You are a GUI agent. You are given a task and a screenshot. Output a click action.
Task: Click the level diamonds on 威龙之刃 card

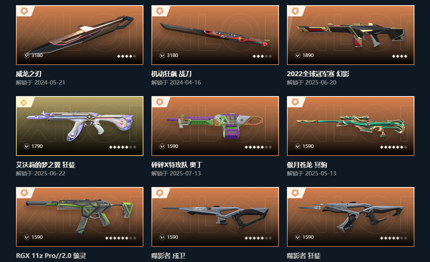127,56
